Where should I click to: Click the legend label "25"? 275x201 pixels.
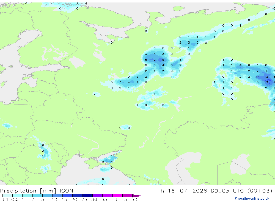point(84,199)
